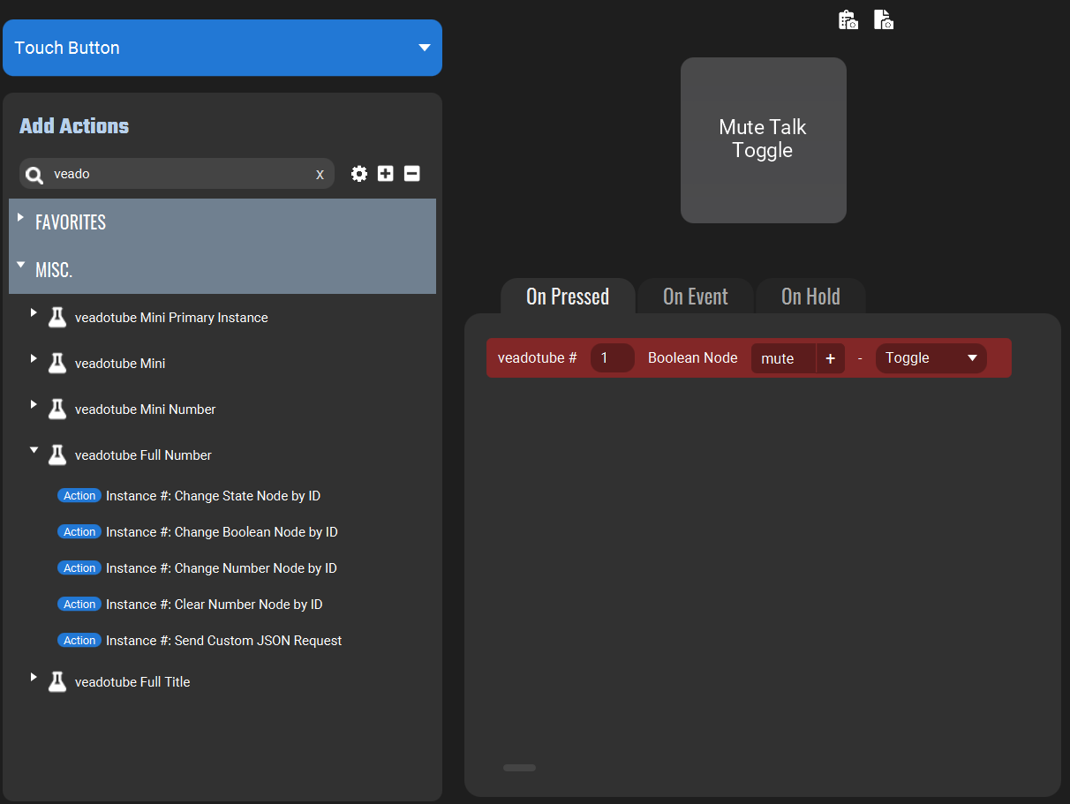Click the magnifier search icon
The height and width of the screenshot is (804, 1070).
click(34, 175)
